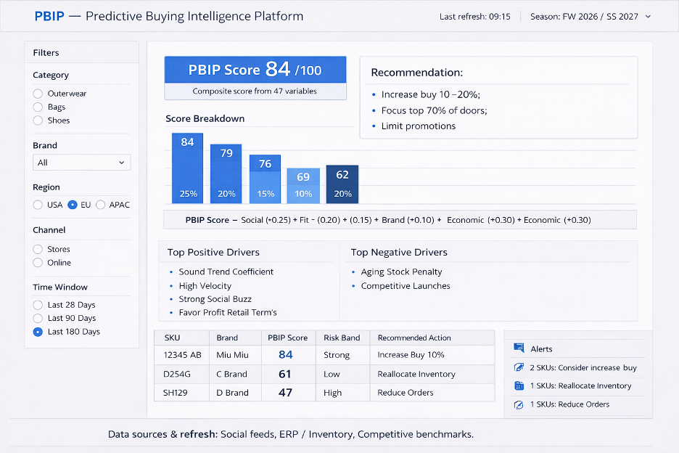Sort table by PBIP Score column header
The image size is (679, 453).
287,338
